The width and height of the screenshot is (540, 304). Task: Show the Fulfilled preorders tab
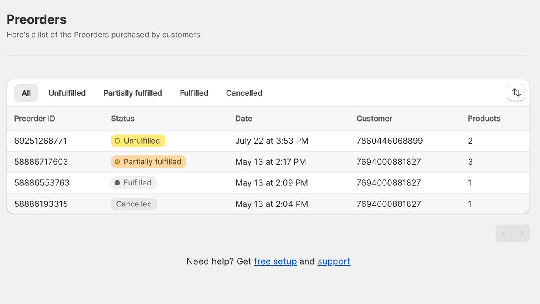(194, 93)
